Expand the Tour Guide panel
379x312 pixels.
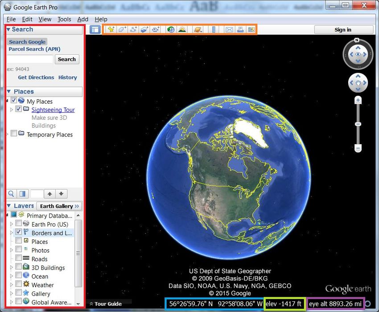coord(106,304)
